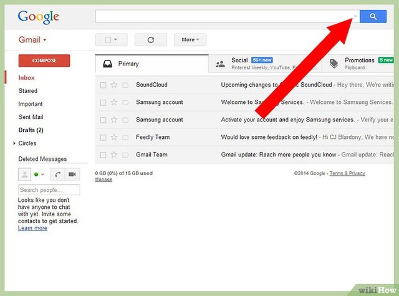The height and width of the screenshot is (296, 399).
Task: Compose a new email
Action: coord(44,60)
